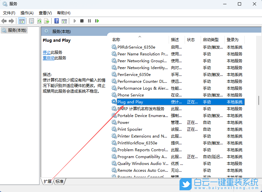Click the export list toolbar icon

[47, 21]
